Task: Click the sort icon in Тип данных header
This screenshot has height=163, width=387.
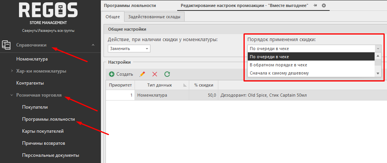Action: (185, 85)
